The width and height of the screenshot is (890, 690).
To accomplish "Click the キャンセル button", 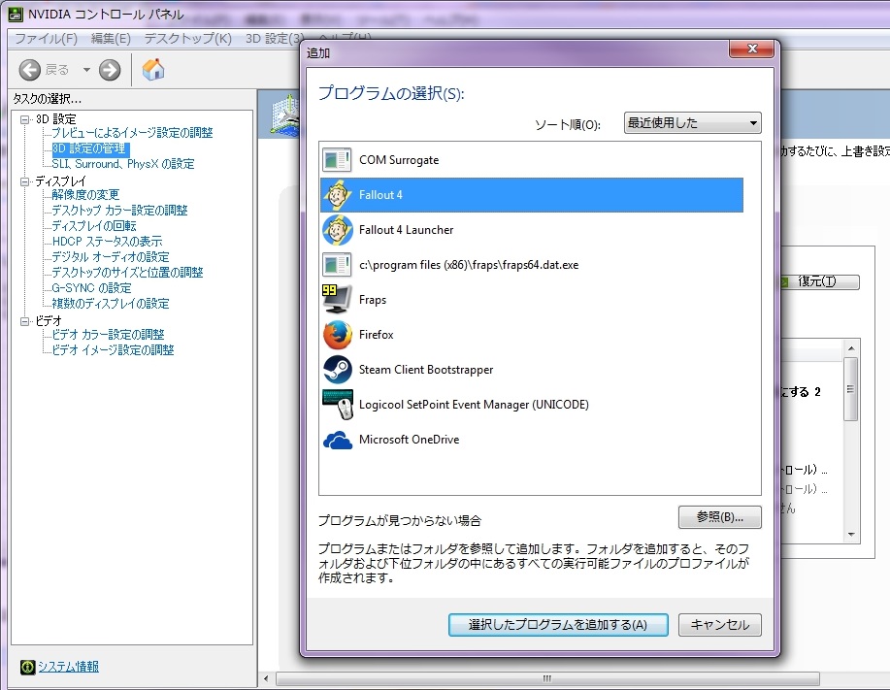I will pos(720,625).
